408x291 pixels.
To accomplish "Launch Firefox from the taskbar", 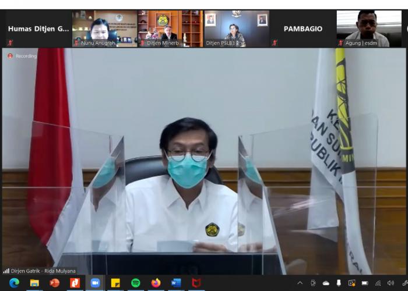I will (156, 283).
